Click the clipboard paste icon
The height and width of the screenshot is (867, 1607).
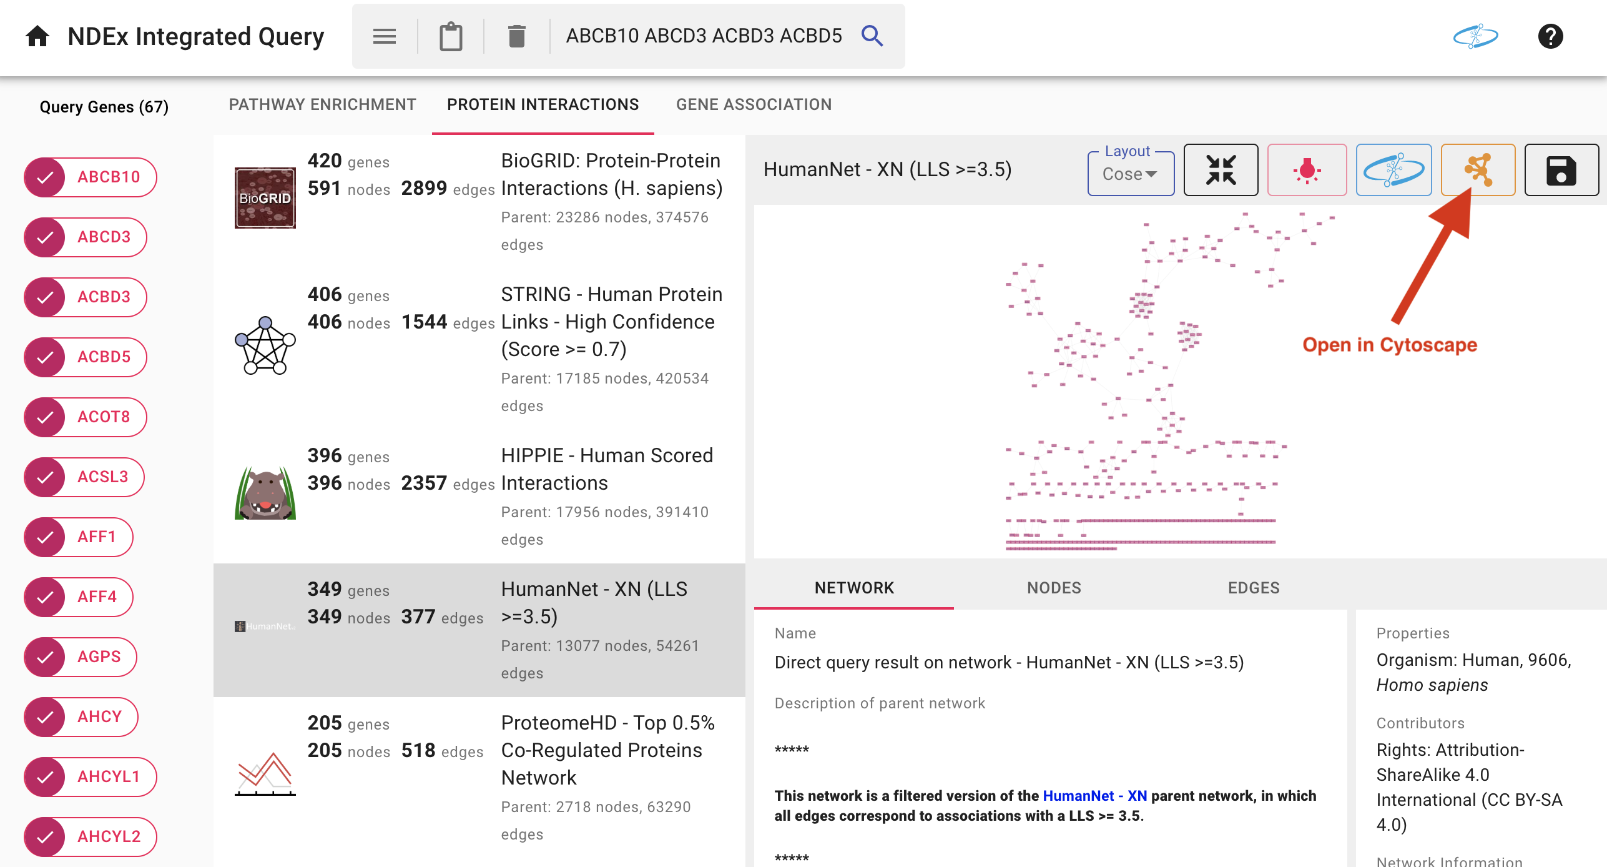[x=450, y=36]
